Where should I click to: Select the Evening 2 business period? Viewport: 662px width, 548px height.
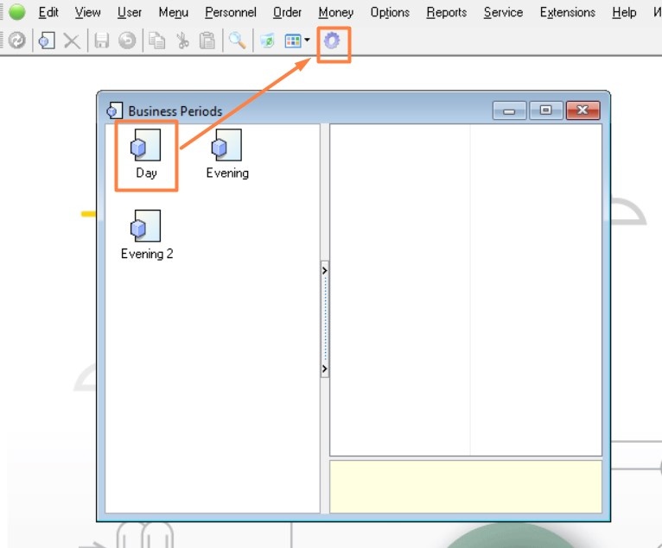tap(146, 235)
